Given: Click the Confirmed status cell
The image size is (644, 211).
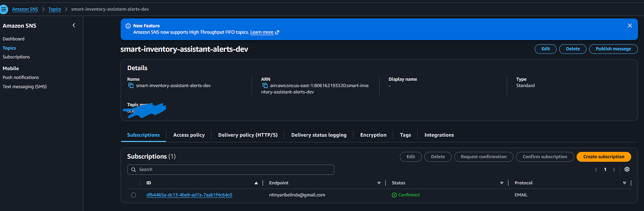Looking at the screenshot, I should 406,195.
